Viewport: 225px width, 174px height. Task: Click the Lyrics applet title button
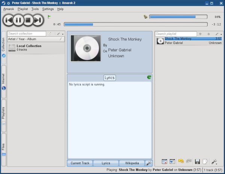pos(109,78)
